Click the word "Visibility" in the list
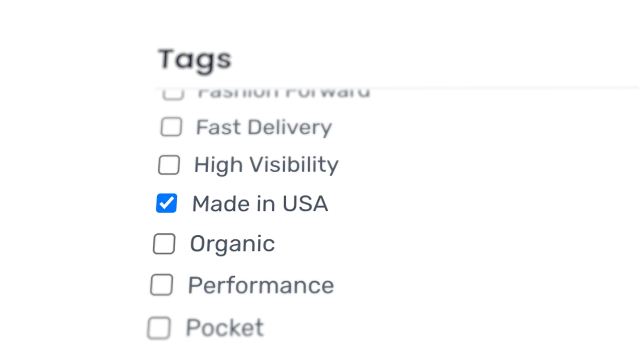 (x=294, y=165)
